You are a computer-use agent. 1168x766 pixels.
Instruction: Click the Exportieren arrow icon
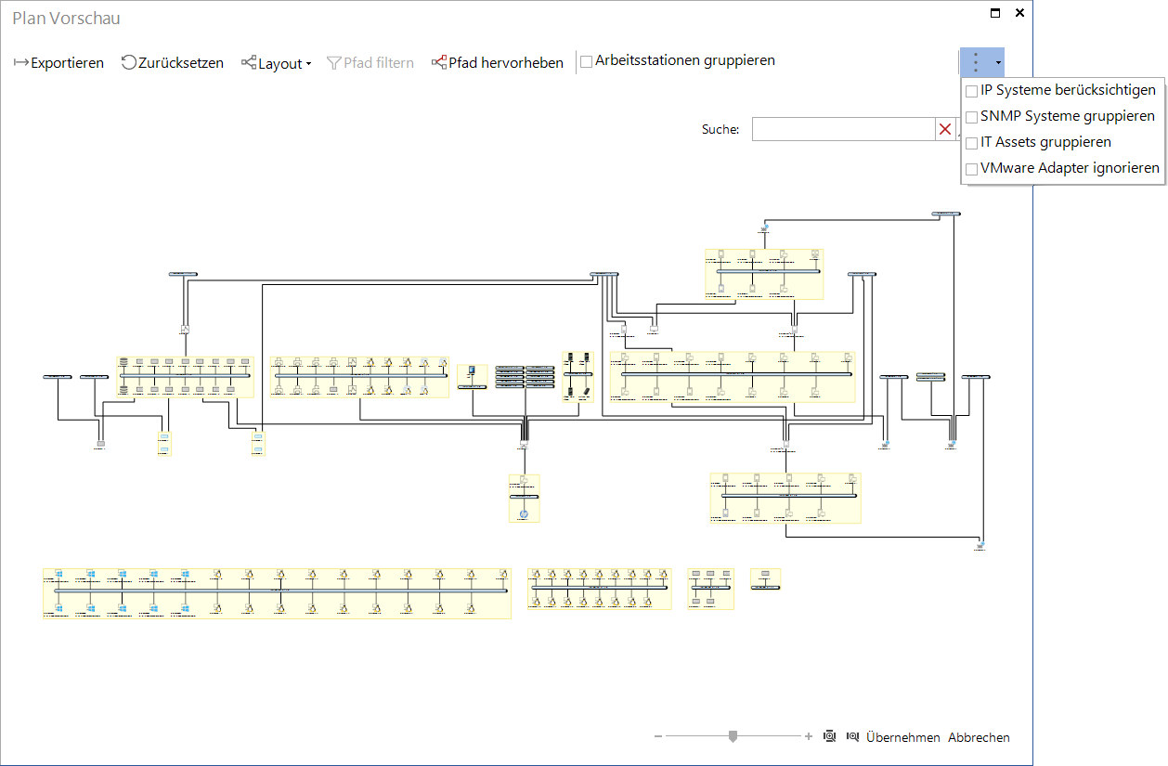[x=21, y=63]
